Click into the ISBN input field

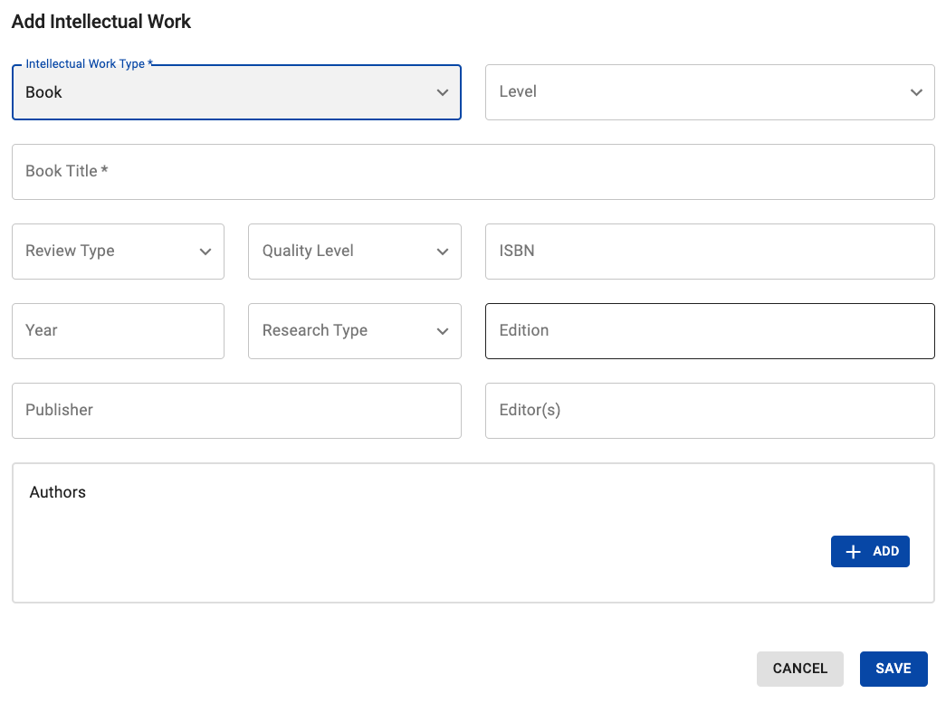click(x=710, y=252)
